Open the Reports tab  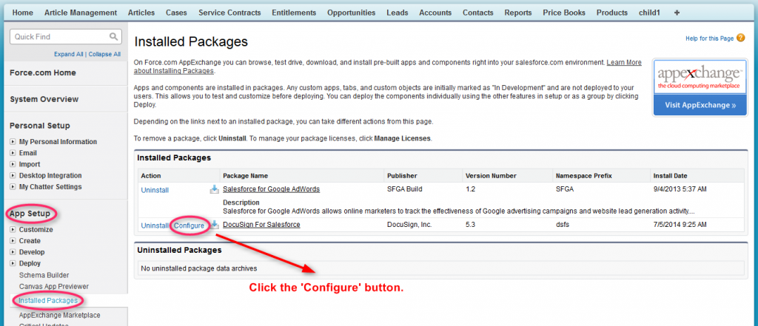click(517, 13)
